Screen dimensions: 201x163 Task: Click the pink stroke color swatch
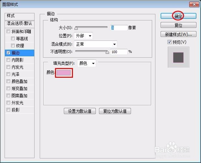(64, 73)
